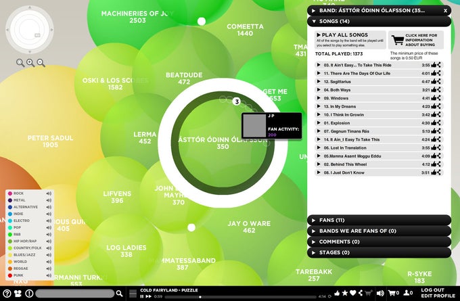Mute the Blues/Jazz genre
This screenshot has width=460, height=301.
49,254
